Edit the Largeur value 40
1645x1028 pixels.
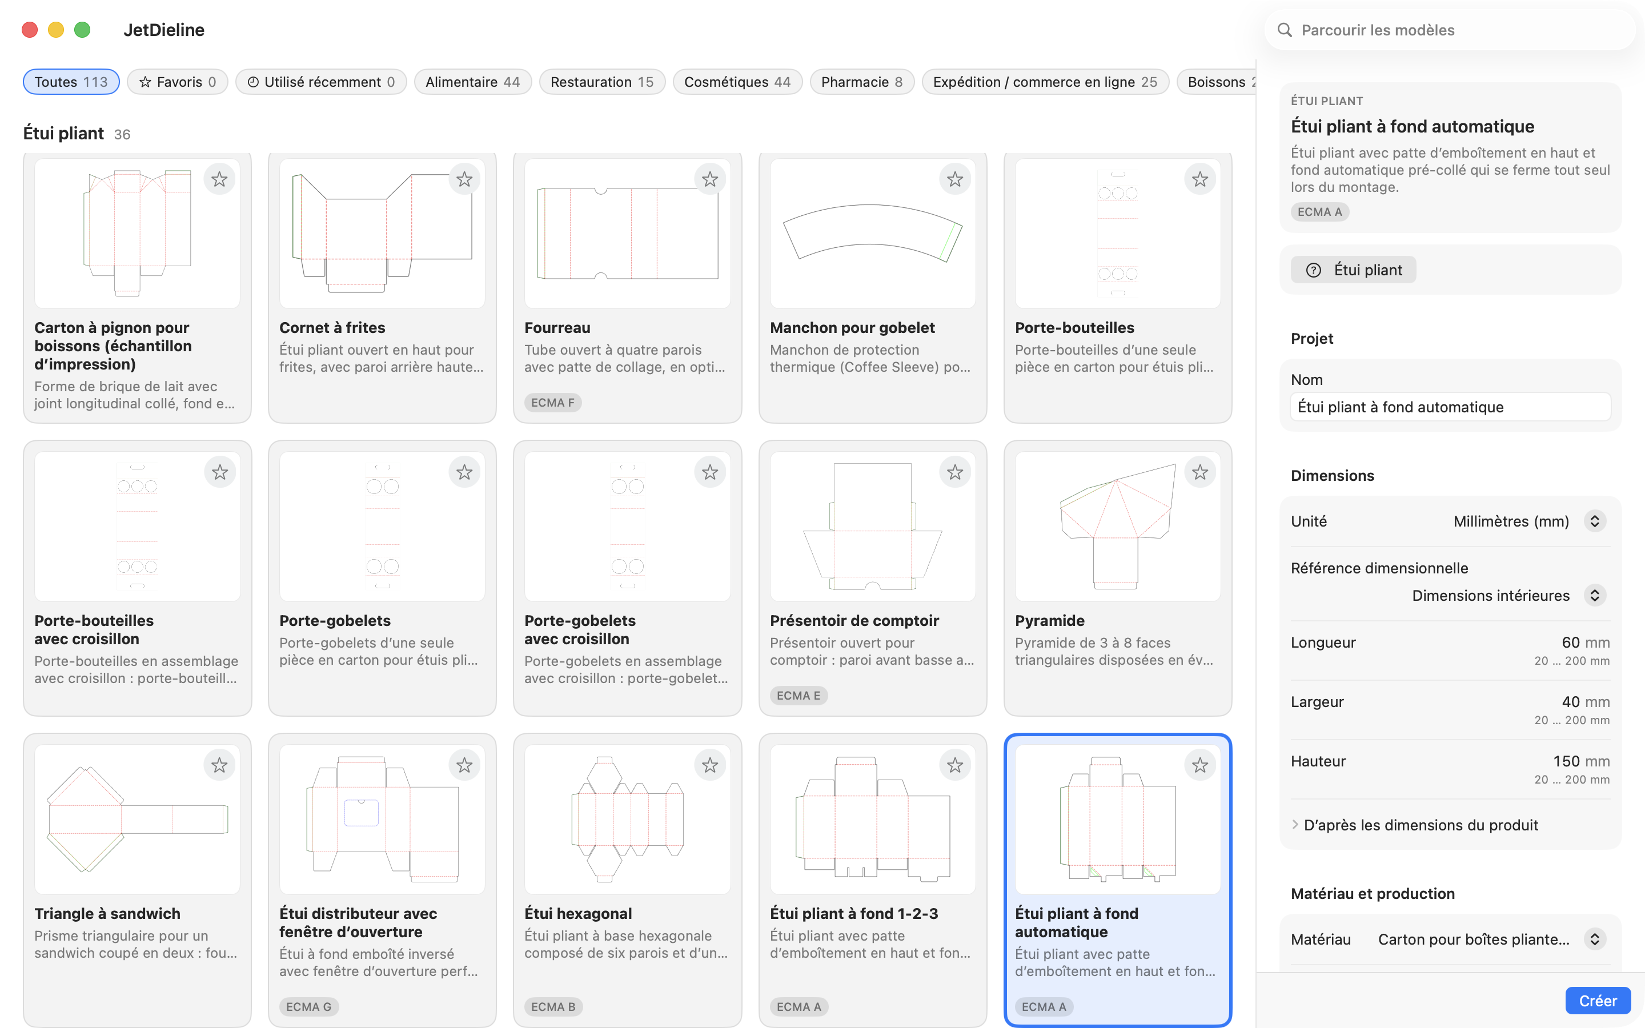click(1570, 702)
